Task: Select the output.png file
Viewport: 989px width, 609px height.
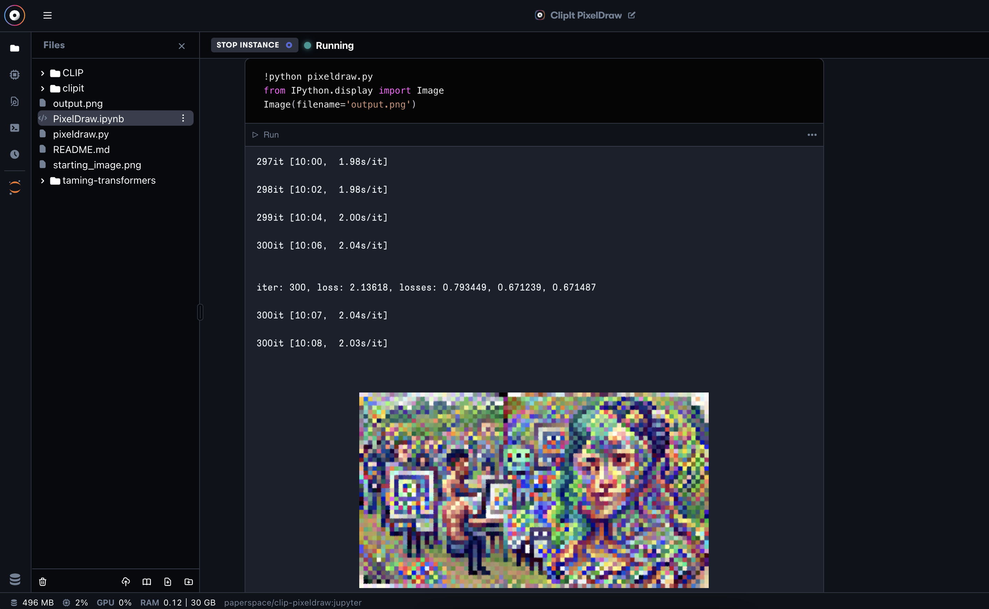Action: (x=78, y=103)
